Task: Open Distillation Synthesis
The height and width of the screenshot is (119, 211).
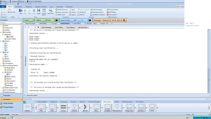Action: (98, 15)
